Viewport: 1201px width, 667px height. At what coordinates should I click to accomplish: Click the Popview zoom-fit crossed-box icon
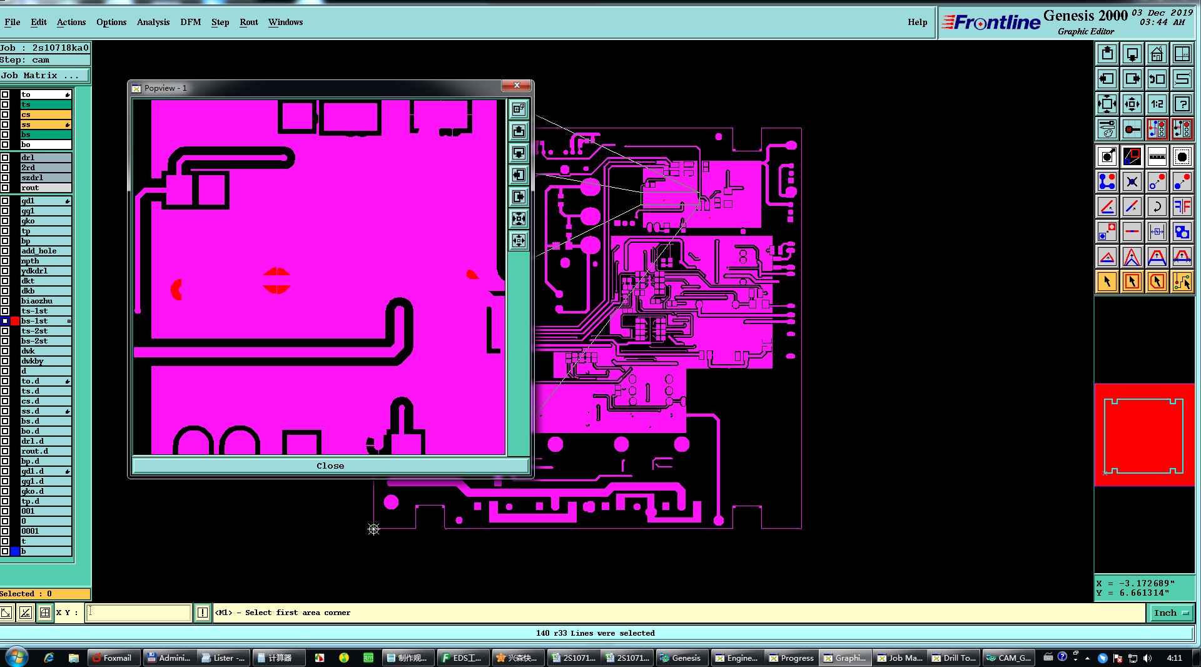tap(519, 218)
